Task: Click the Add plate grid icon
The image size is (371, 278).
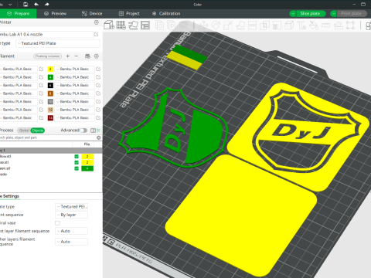Action: tap(121, 25)
